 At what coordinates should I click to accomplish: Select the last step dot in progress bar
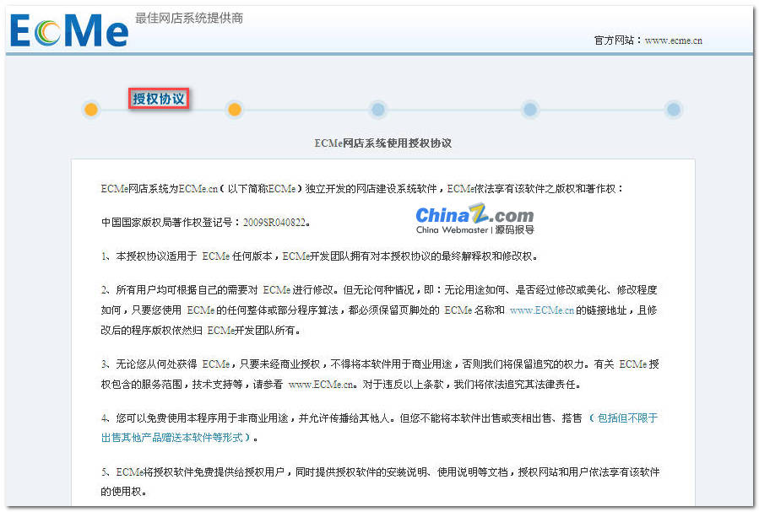pyautogui.click(x=674, y=110)
